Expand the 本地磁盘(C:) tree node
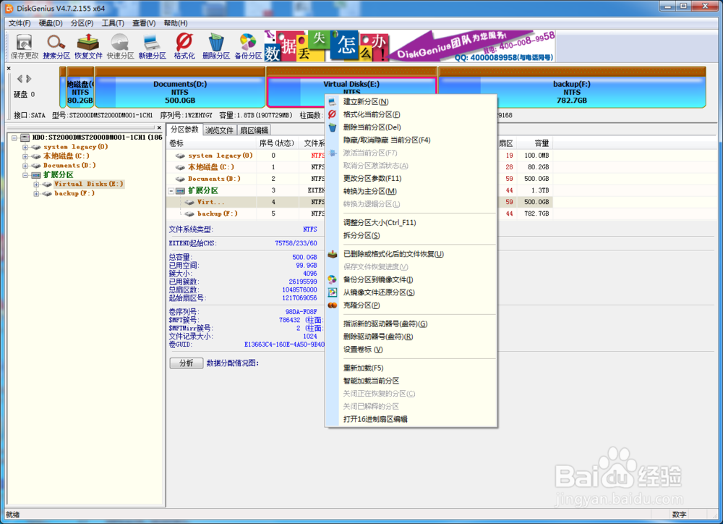 pyautogui.click(x=25, y=156)
